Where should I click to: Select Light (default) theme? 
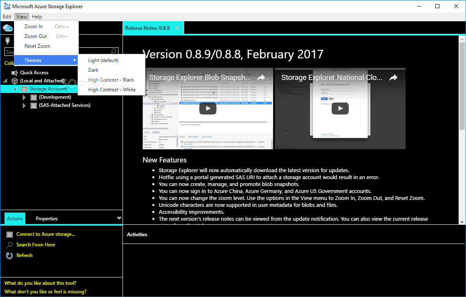[111, 60]
